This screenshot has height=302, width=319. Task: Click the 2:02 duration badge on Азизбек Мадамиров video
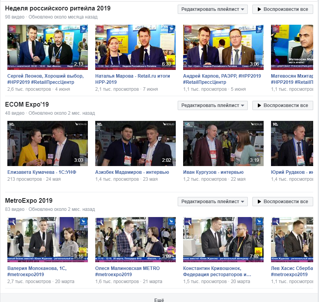[x=166, y=160]
